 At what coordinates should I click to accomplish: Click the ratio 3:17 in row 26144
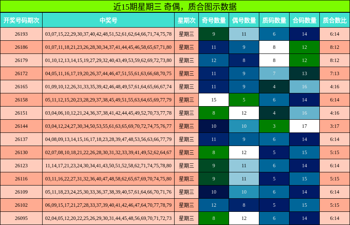tap(335, 126)
